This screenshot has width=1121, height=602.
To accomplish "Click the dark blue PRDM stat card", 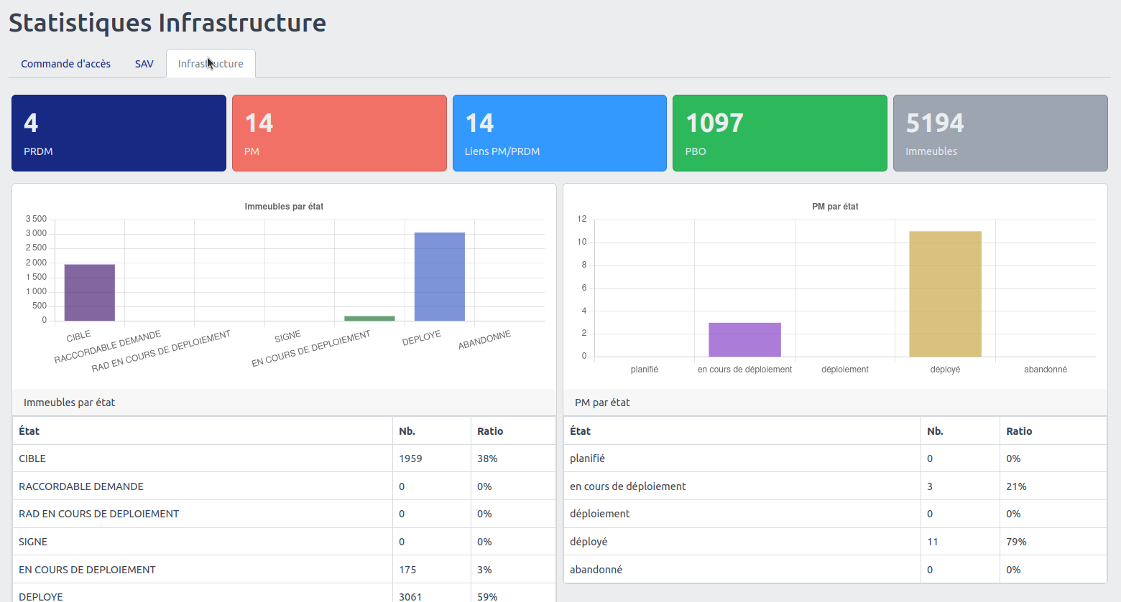I will coord(119,133).
